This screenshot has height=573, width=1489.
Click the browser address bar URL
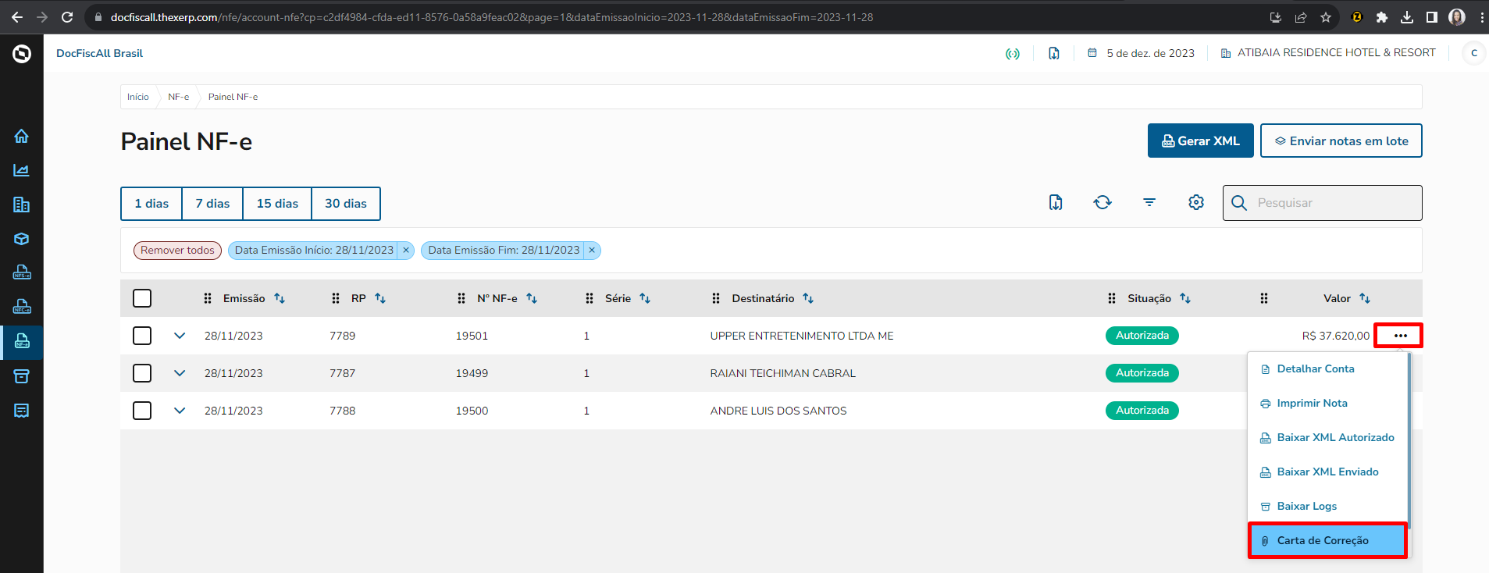click(x=492, y=17)
